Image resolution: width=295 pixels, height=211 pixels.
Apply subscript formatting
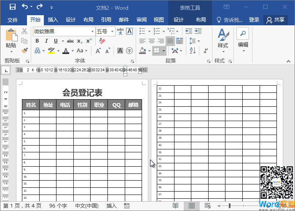pyautogui.click(x=80, y=41)
